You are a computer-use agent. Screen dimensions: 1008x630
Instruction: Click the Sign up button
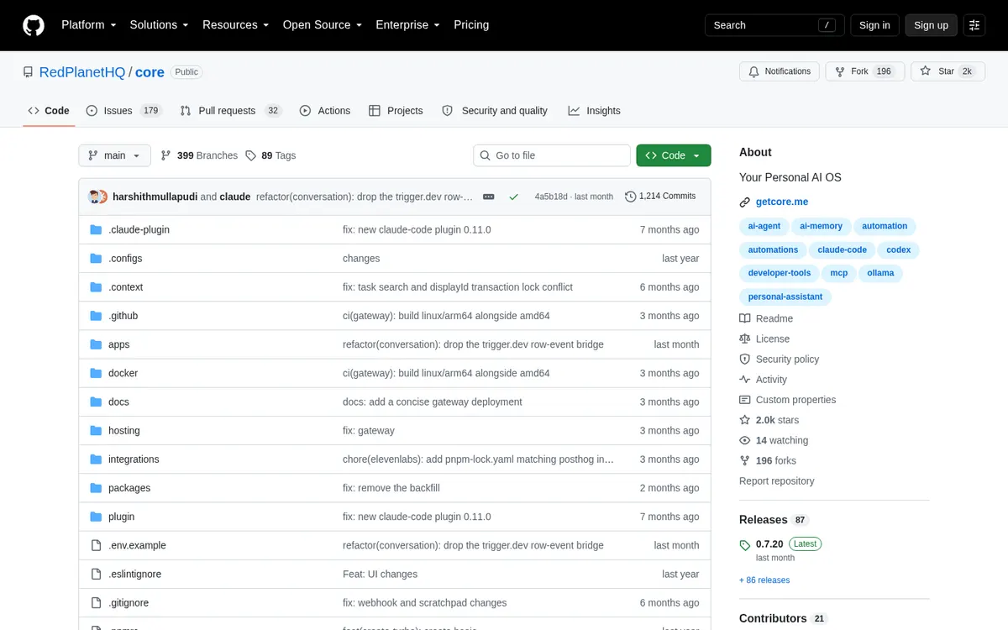click(x=931, y=25)
